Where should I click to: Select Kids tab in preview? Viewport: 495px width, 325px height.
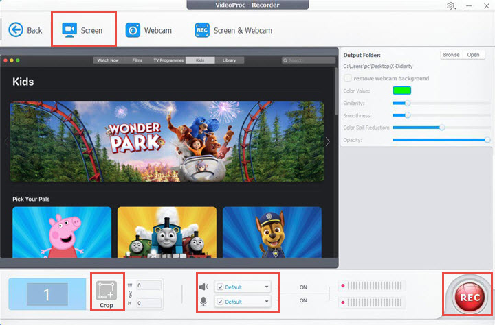200,60
